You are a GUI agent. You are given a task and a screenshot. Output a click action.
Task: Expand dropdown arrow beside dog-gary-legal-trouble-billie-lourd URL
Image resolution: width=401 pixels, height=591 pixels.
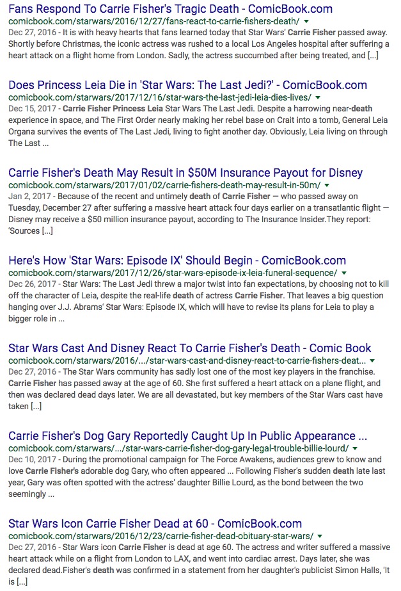(356, 449)
